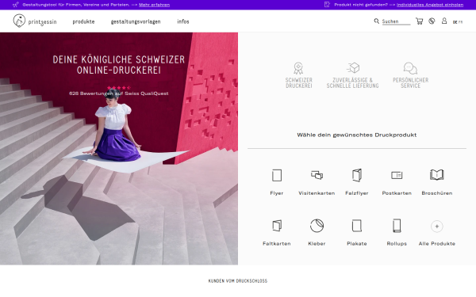Select the Flyer product icon
Viewport: 476px width, 297px height.
click(x=277, y=175)
